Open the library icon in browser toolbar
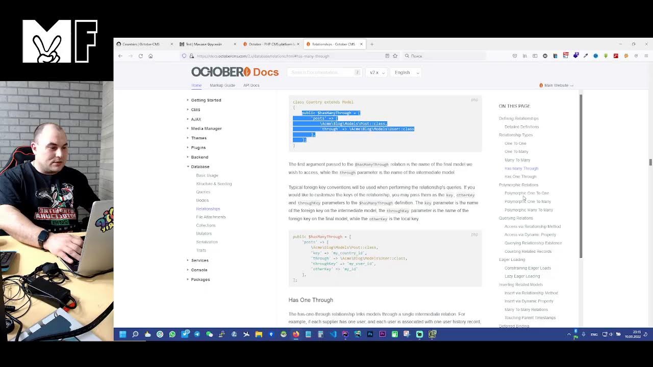This screenshot has width=653, height=367. pyautogui.click(x=524, y=56)
